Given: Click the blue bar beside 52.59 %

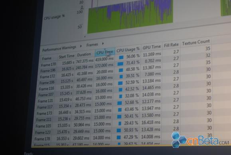Looking at the screenshot, I should coord(120,83).
